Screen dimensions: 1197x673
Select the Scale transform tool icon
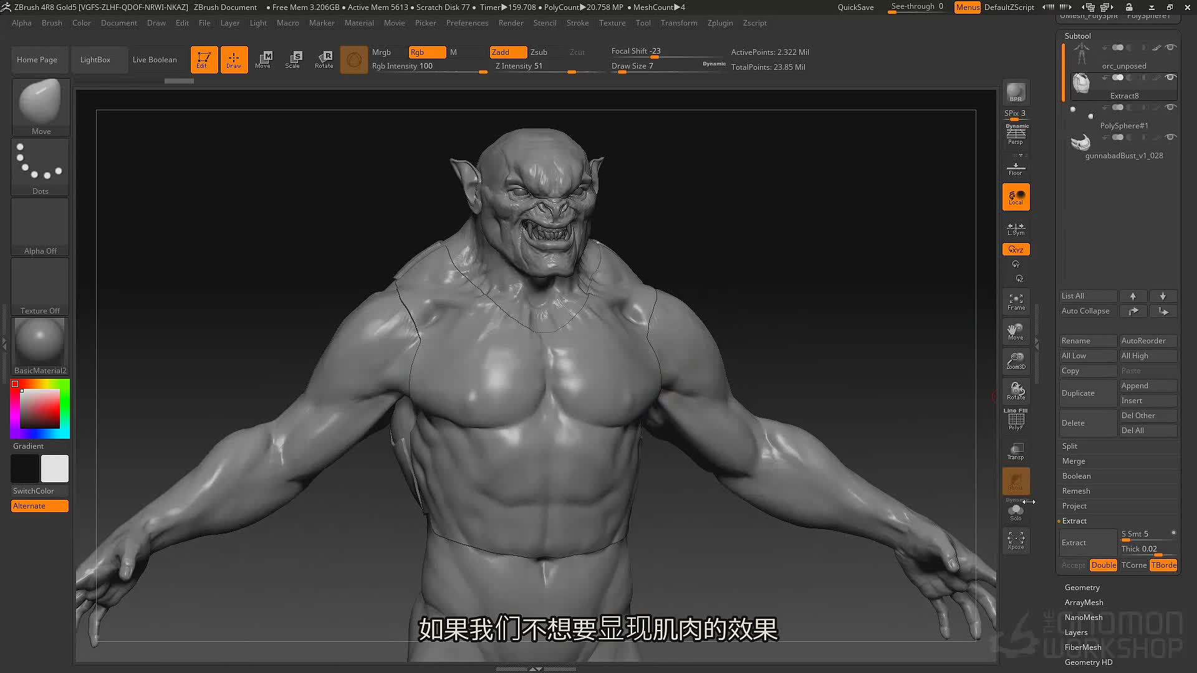293,60
